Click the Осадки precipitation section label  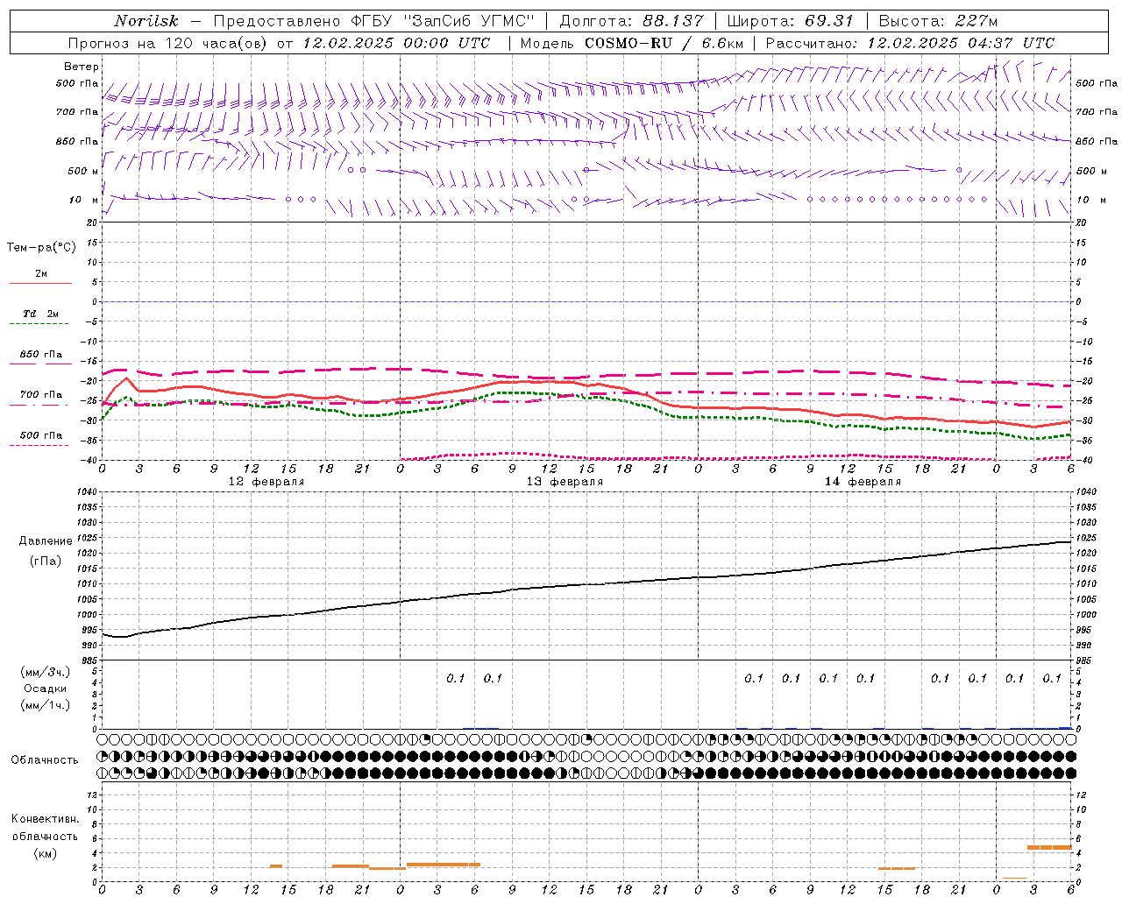[x=46, y=689]
